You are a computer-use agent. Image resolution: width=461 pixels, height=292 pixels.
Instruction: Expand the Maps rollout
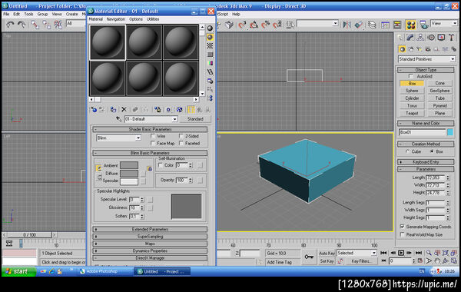(x=150, y=244)
